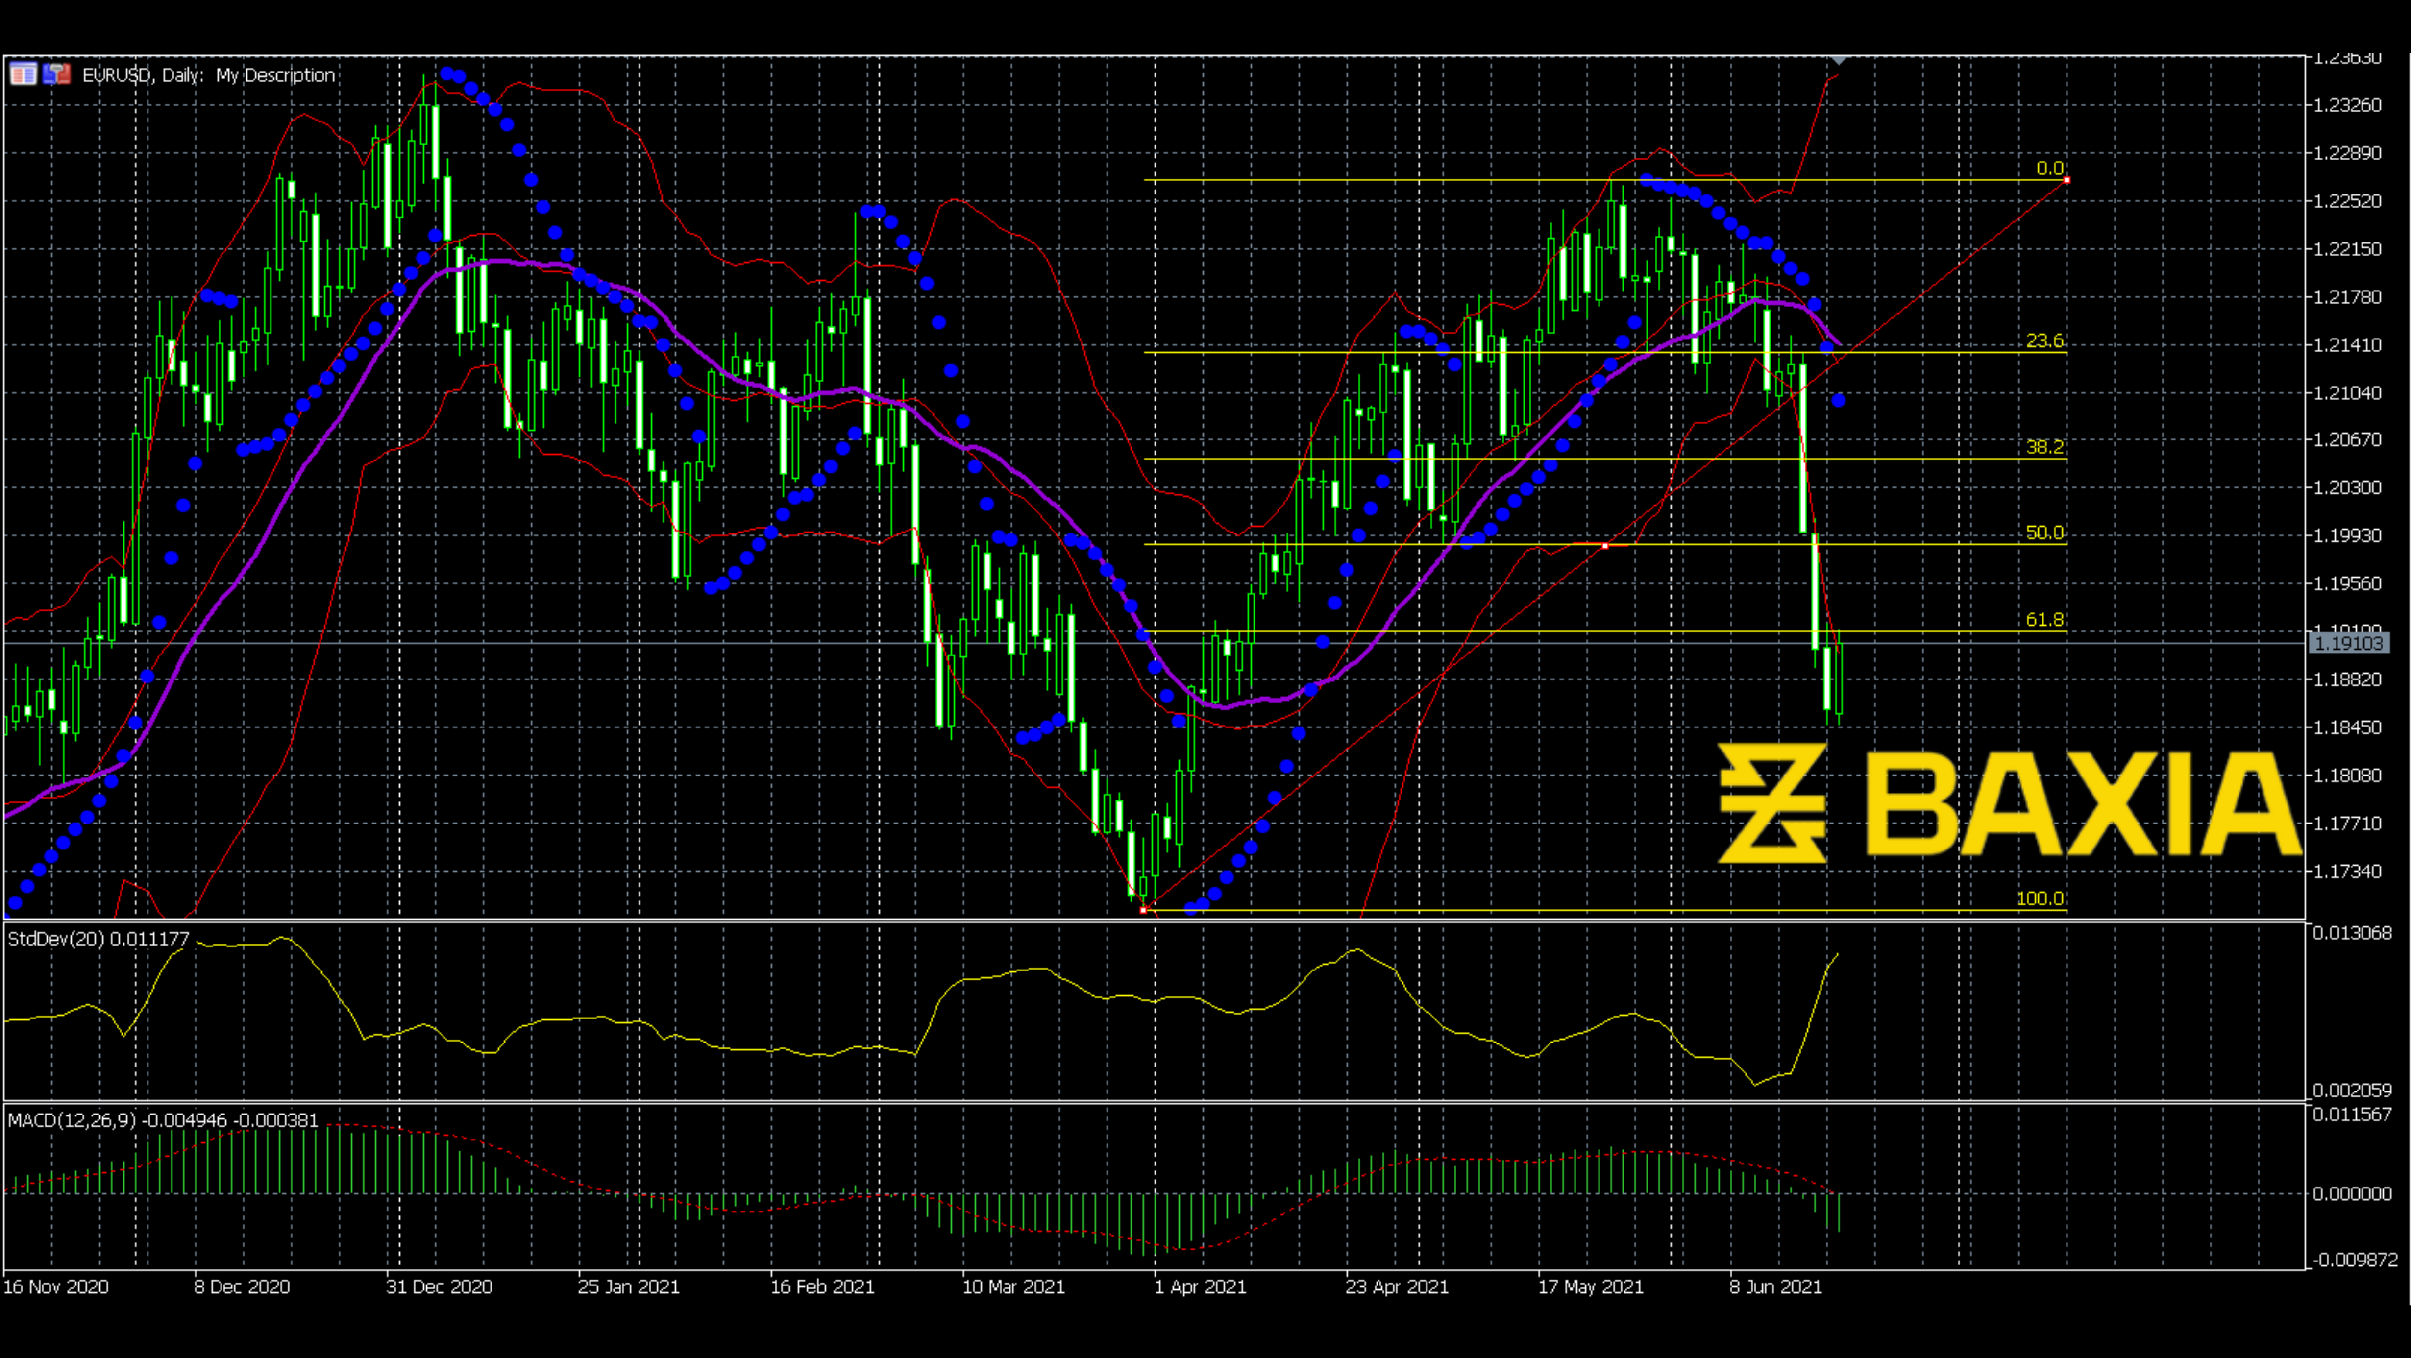Click the chart shift triangle marker
2411x1358 pixels.
point(1838,60)
